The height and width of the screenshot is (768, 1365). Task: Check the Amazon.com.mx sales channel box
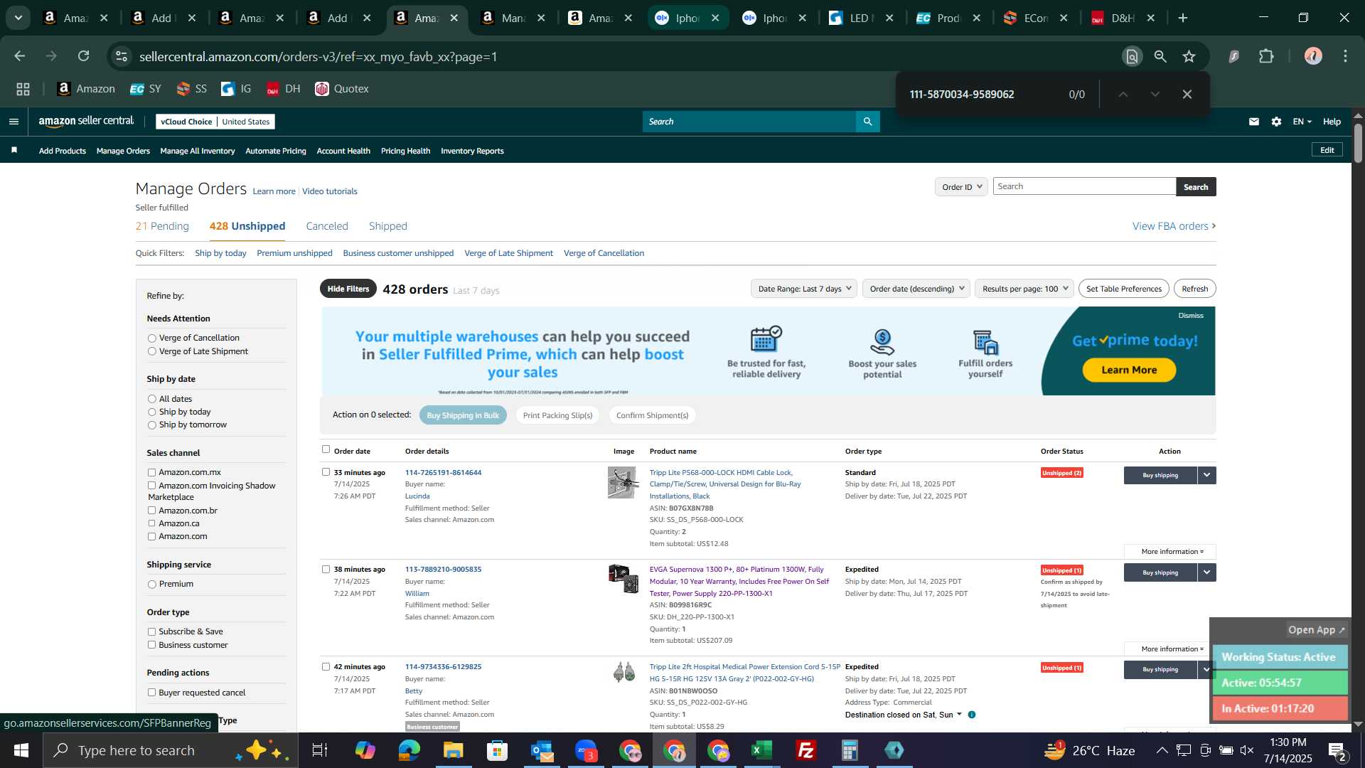click(x=151, y=472)
